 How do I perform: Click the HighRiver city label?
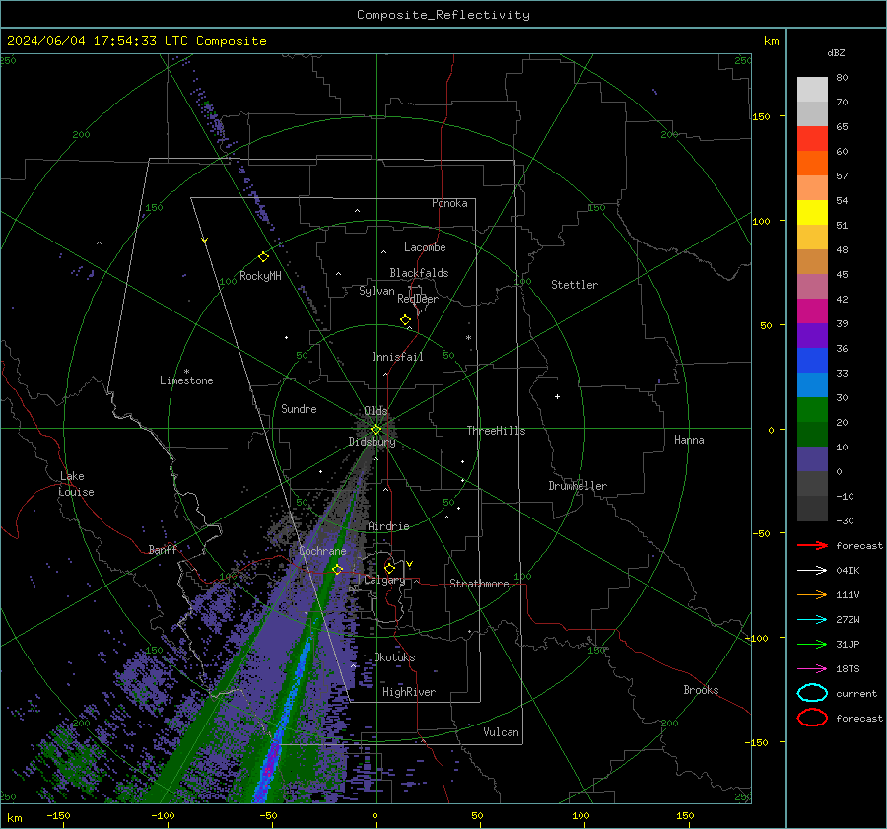tap(409, 692)
